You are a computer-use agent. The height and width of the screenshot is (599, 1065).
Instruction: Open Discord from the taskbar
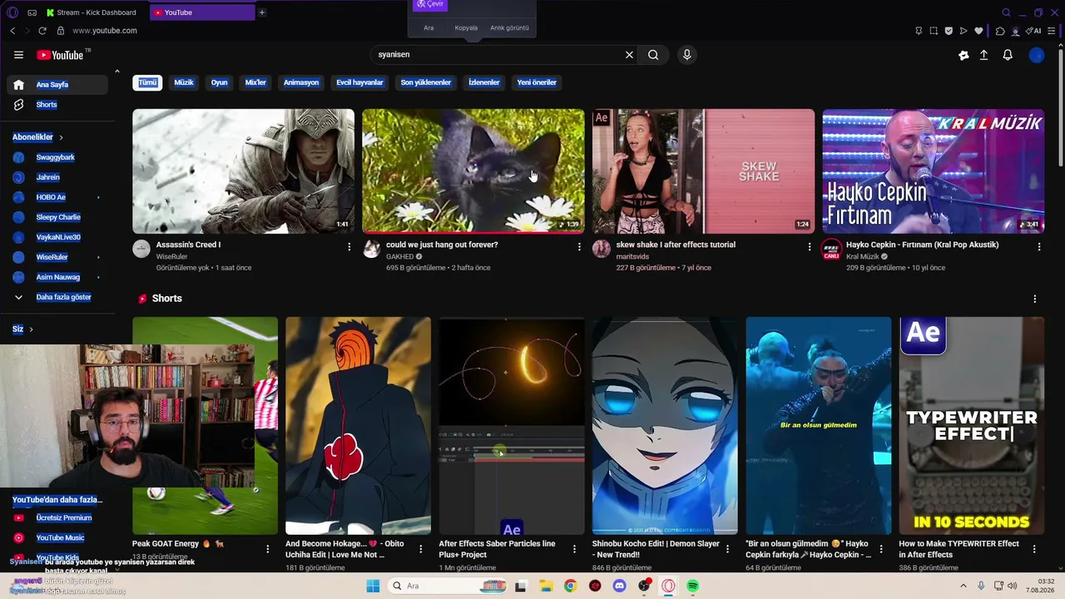click(x=619, y=586)
